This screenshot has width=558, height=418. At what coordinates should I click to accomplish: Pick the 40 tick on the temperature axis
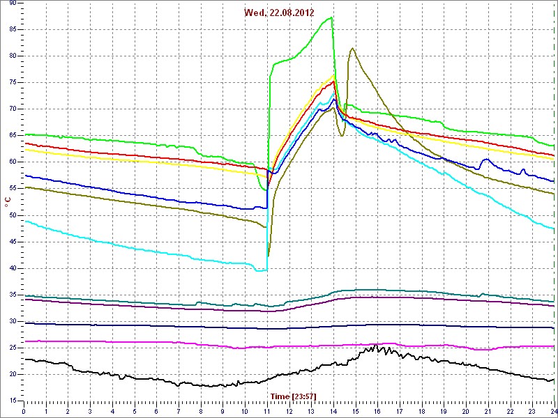(12, 268)
